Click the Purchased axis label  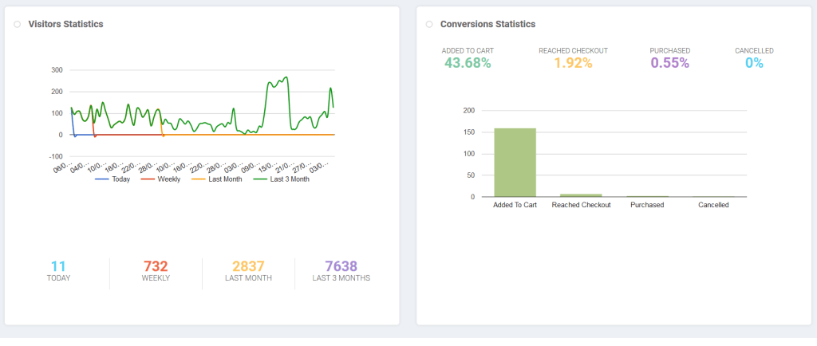pyautogui.click(x=647, y=205)
